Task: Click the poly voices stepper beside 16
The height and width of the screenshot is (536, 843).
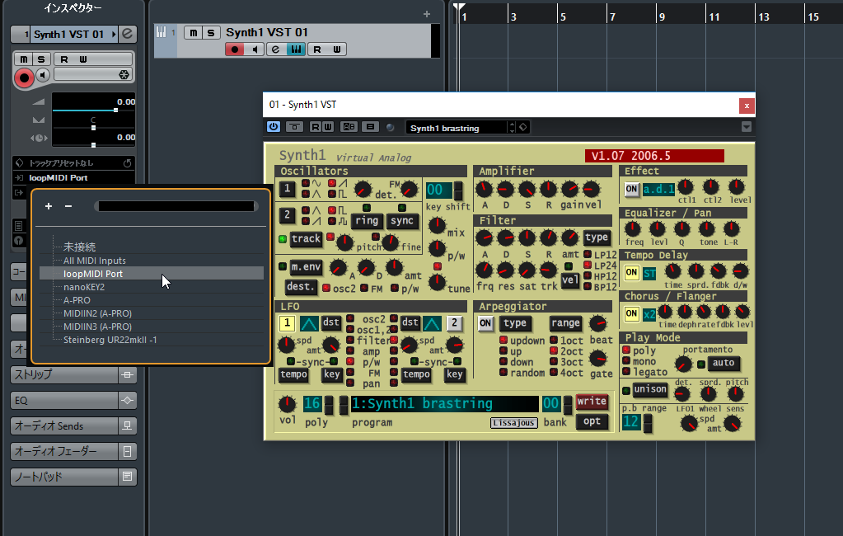Action: coord(329,405)
